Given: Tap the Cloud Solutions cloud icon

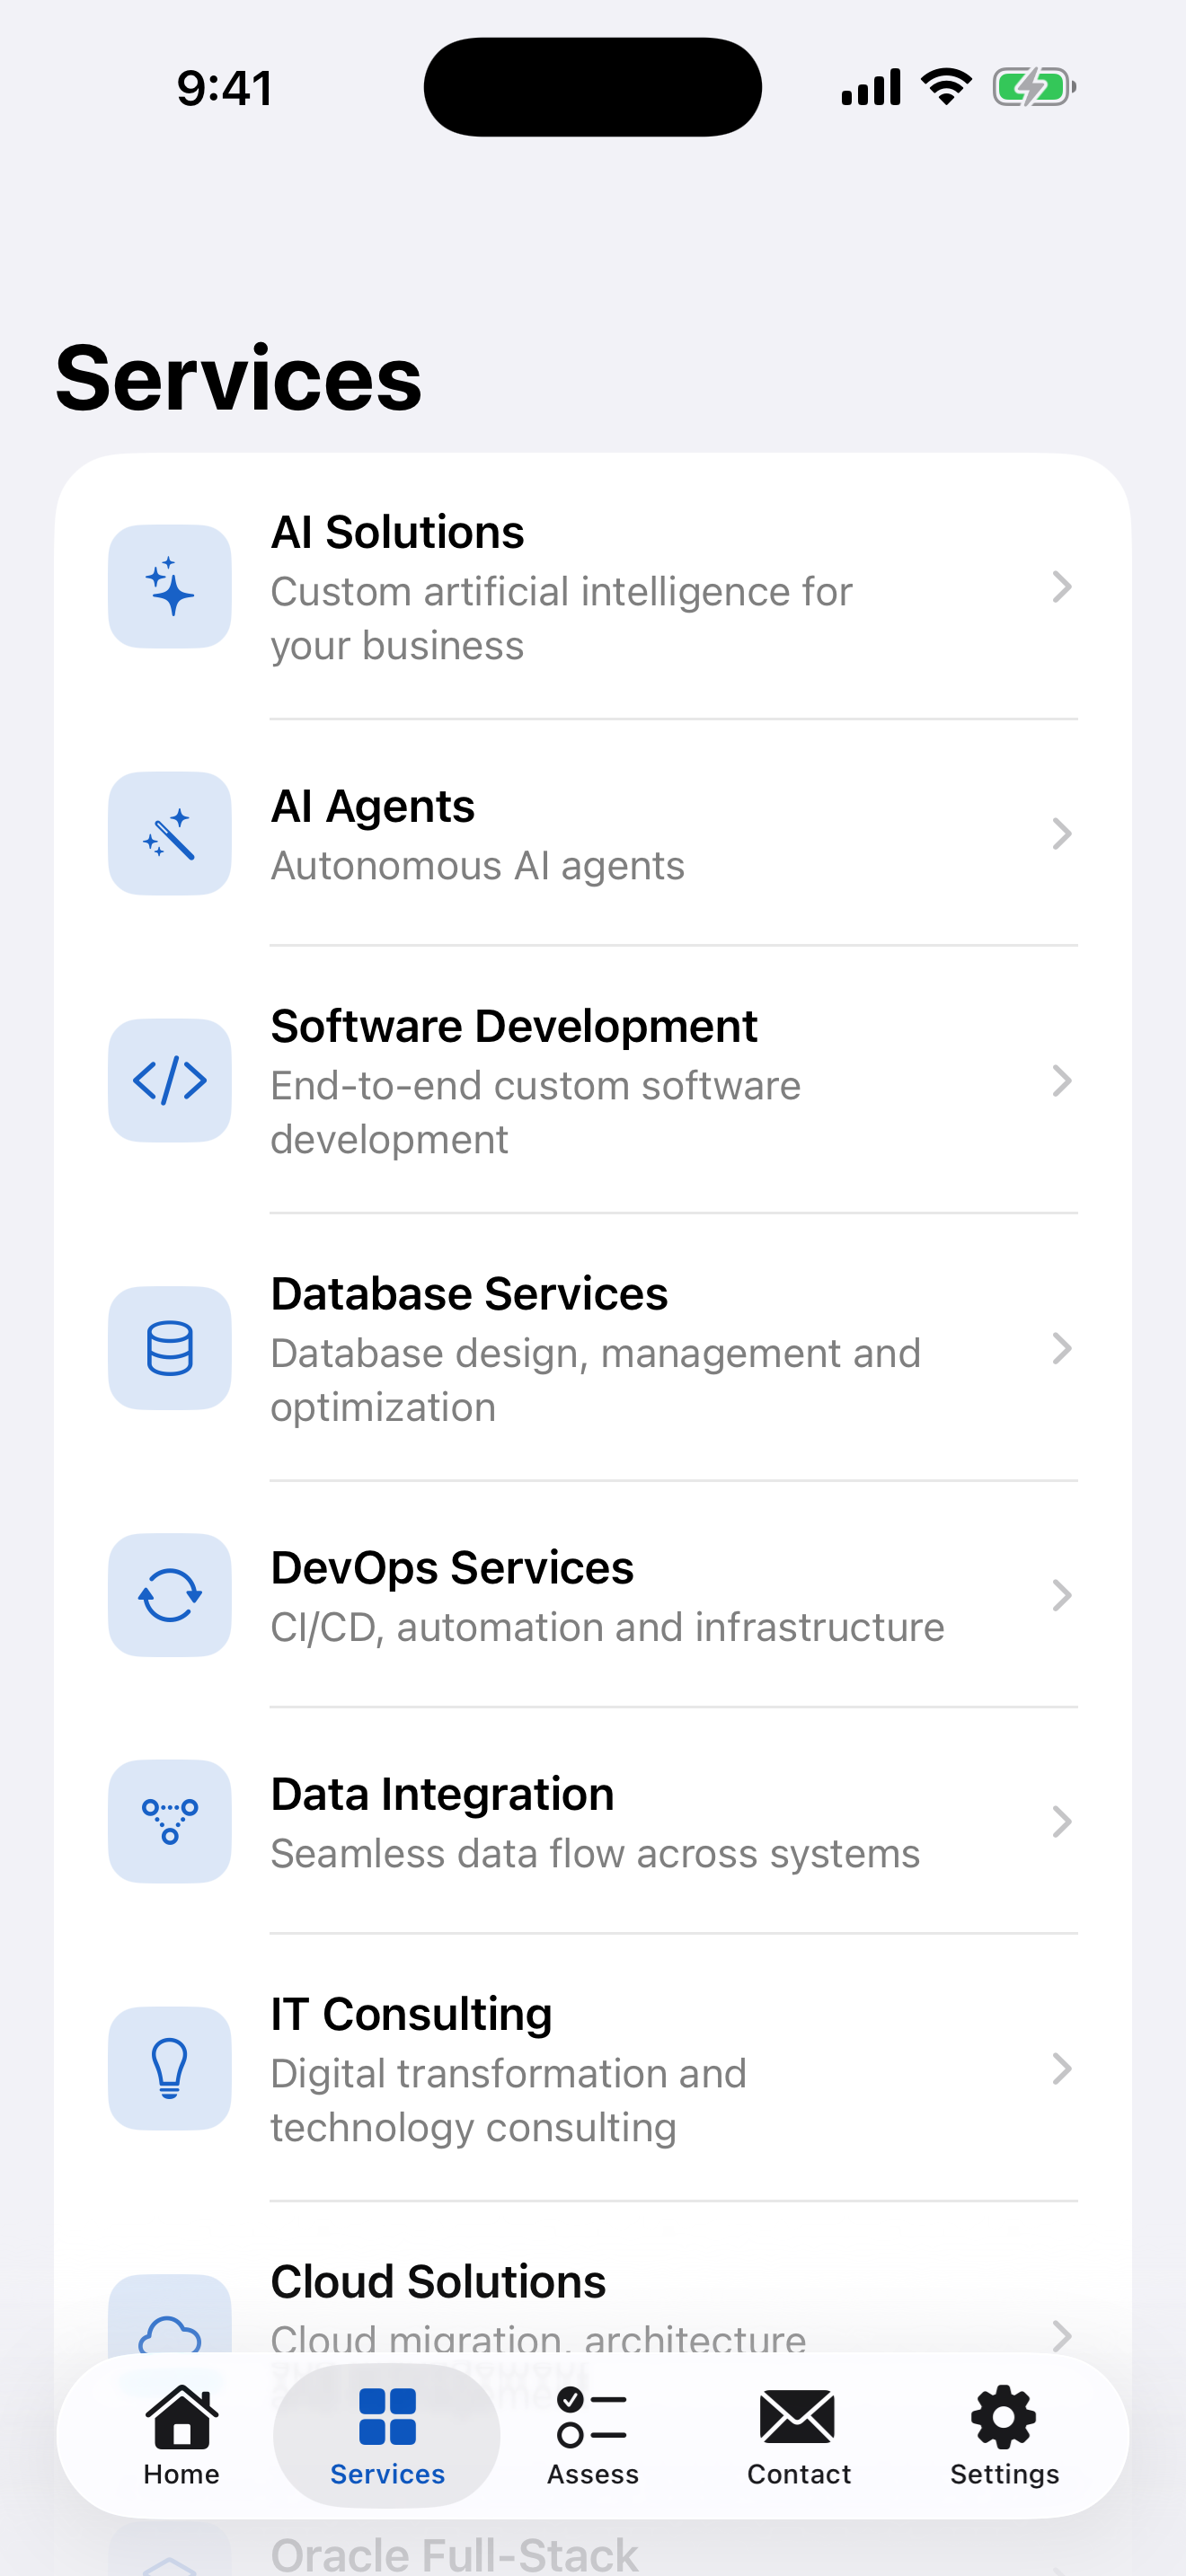Looking at the screenshot, I should point(170,2335).
